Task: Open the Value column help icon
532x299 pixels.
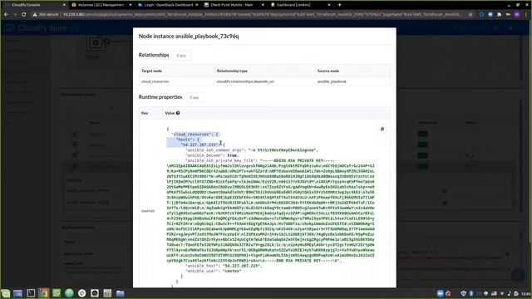Action: click(x=178, y=113)
